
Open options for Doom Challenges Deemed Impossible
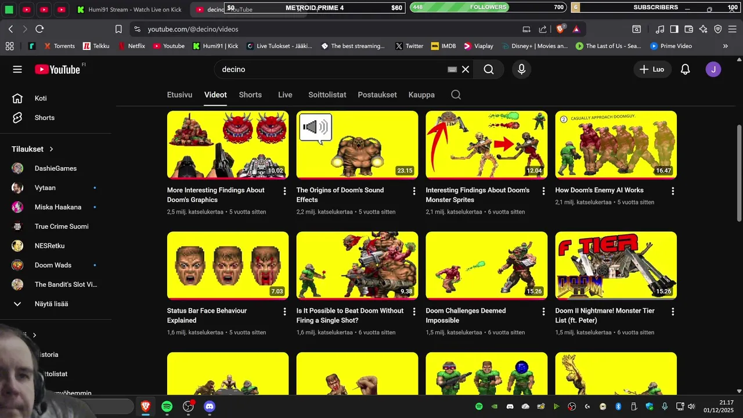tap(543, 312)
